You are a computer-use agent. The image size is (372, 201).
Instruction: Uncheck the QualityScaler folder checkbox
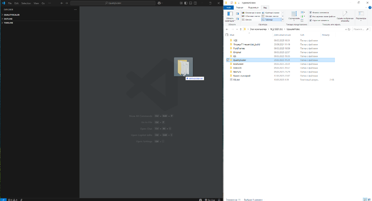(228, 60)
